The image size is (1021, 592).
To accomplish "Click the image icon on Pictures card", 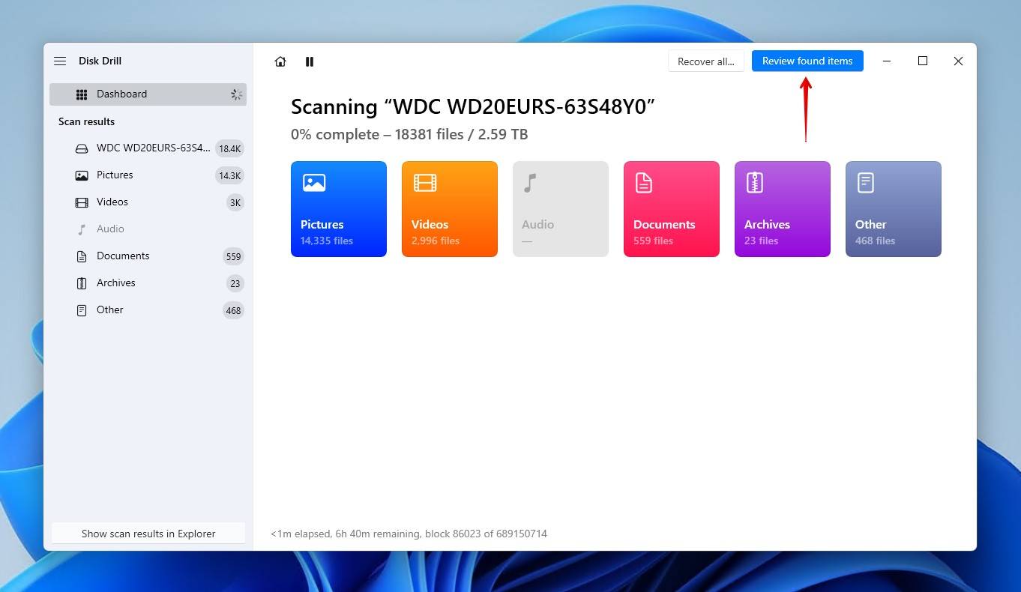I will pyautogui.click(x=314, y=183).
